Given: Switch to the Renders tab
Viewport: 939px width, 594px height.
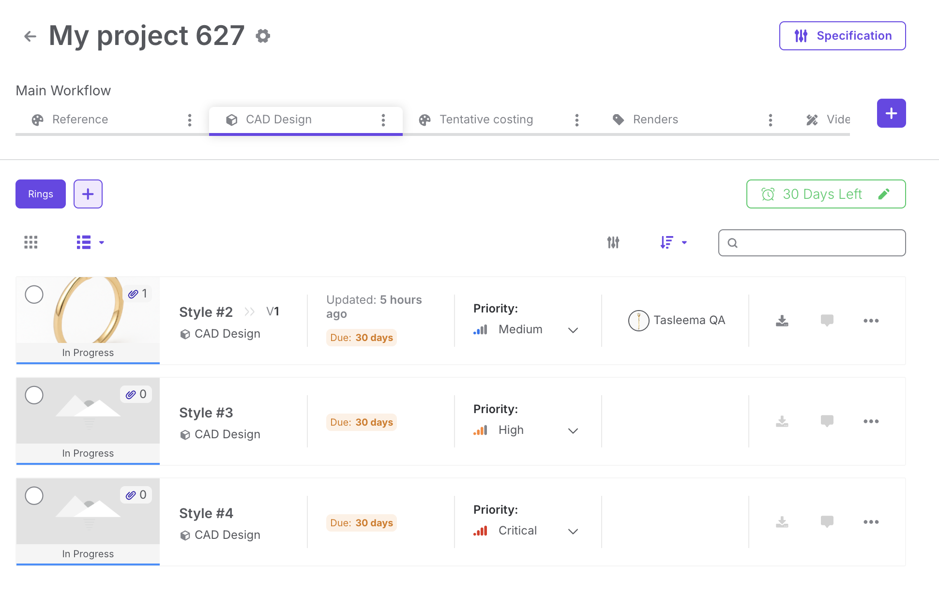Looking at the screenshot, I should coord(655,119).
